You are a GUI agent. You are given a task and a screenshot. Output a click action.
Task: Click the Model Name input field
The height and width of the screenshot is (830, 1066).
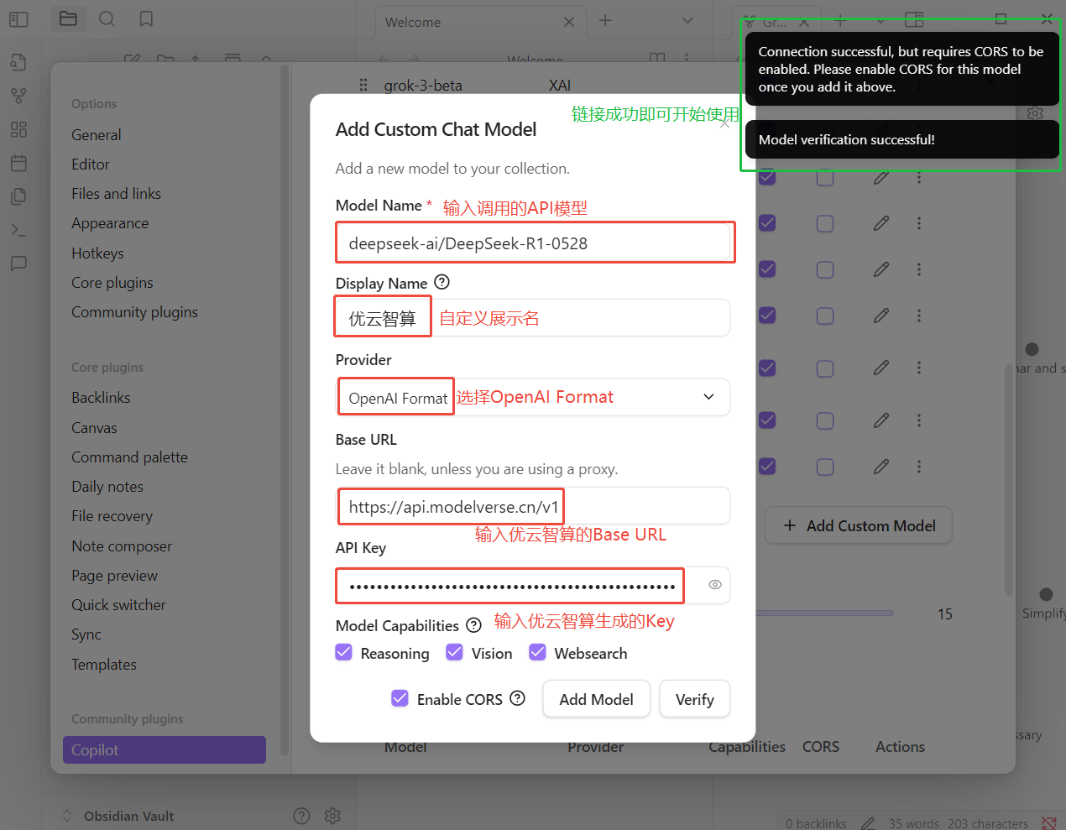(534, 243)
